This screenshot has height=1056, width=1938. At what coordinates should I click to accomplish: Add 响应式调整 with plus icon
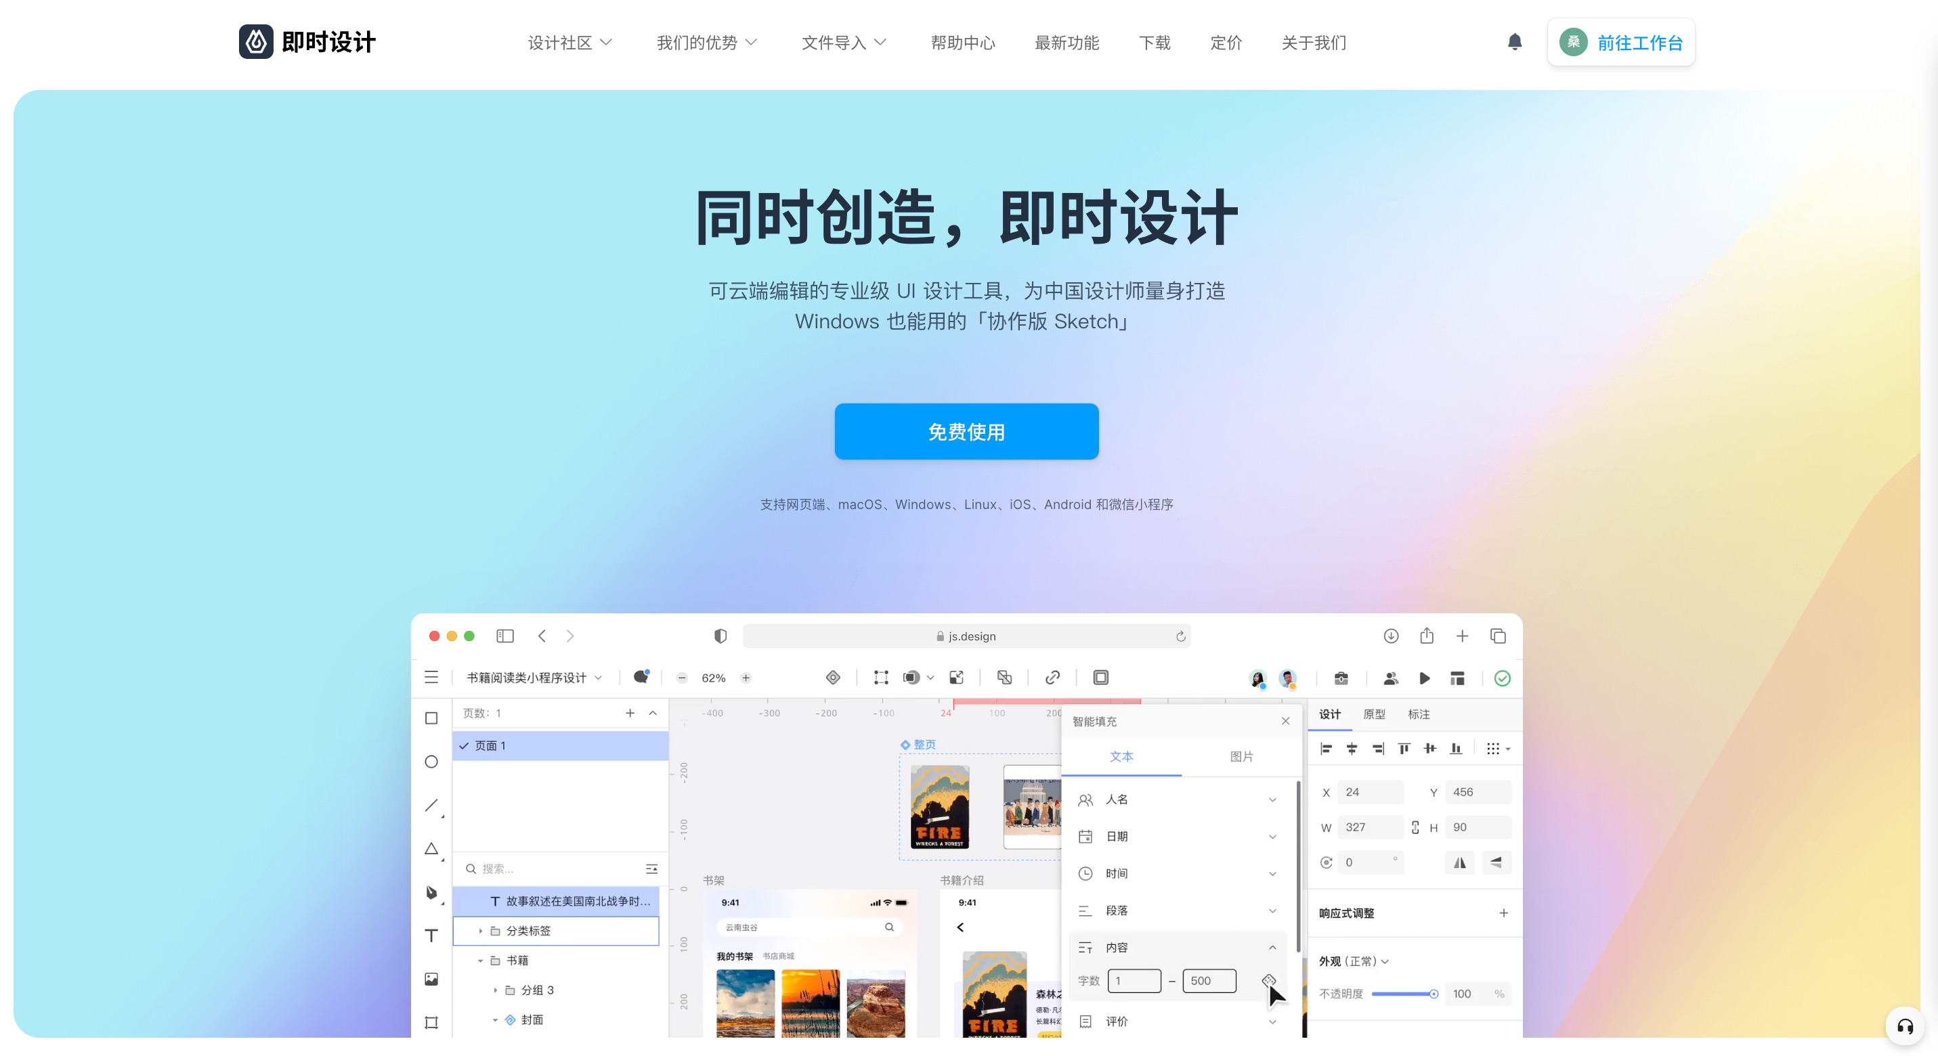(x=1503, y=912)
